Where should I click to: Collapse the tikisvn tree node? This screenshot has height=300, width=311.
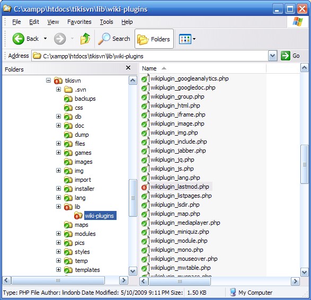click(x=48, y=81)
